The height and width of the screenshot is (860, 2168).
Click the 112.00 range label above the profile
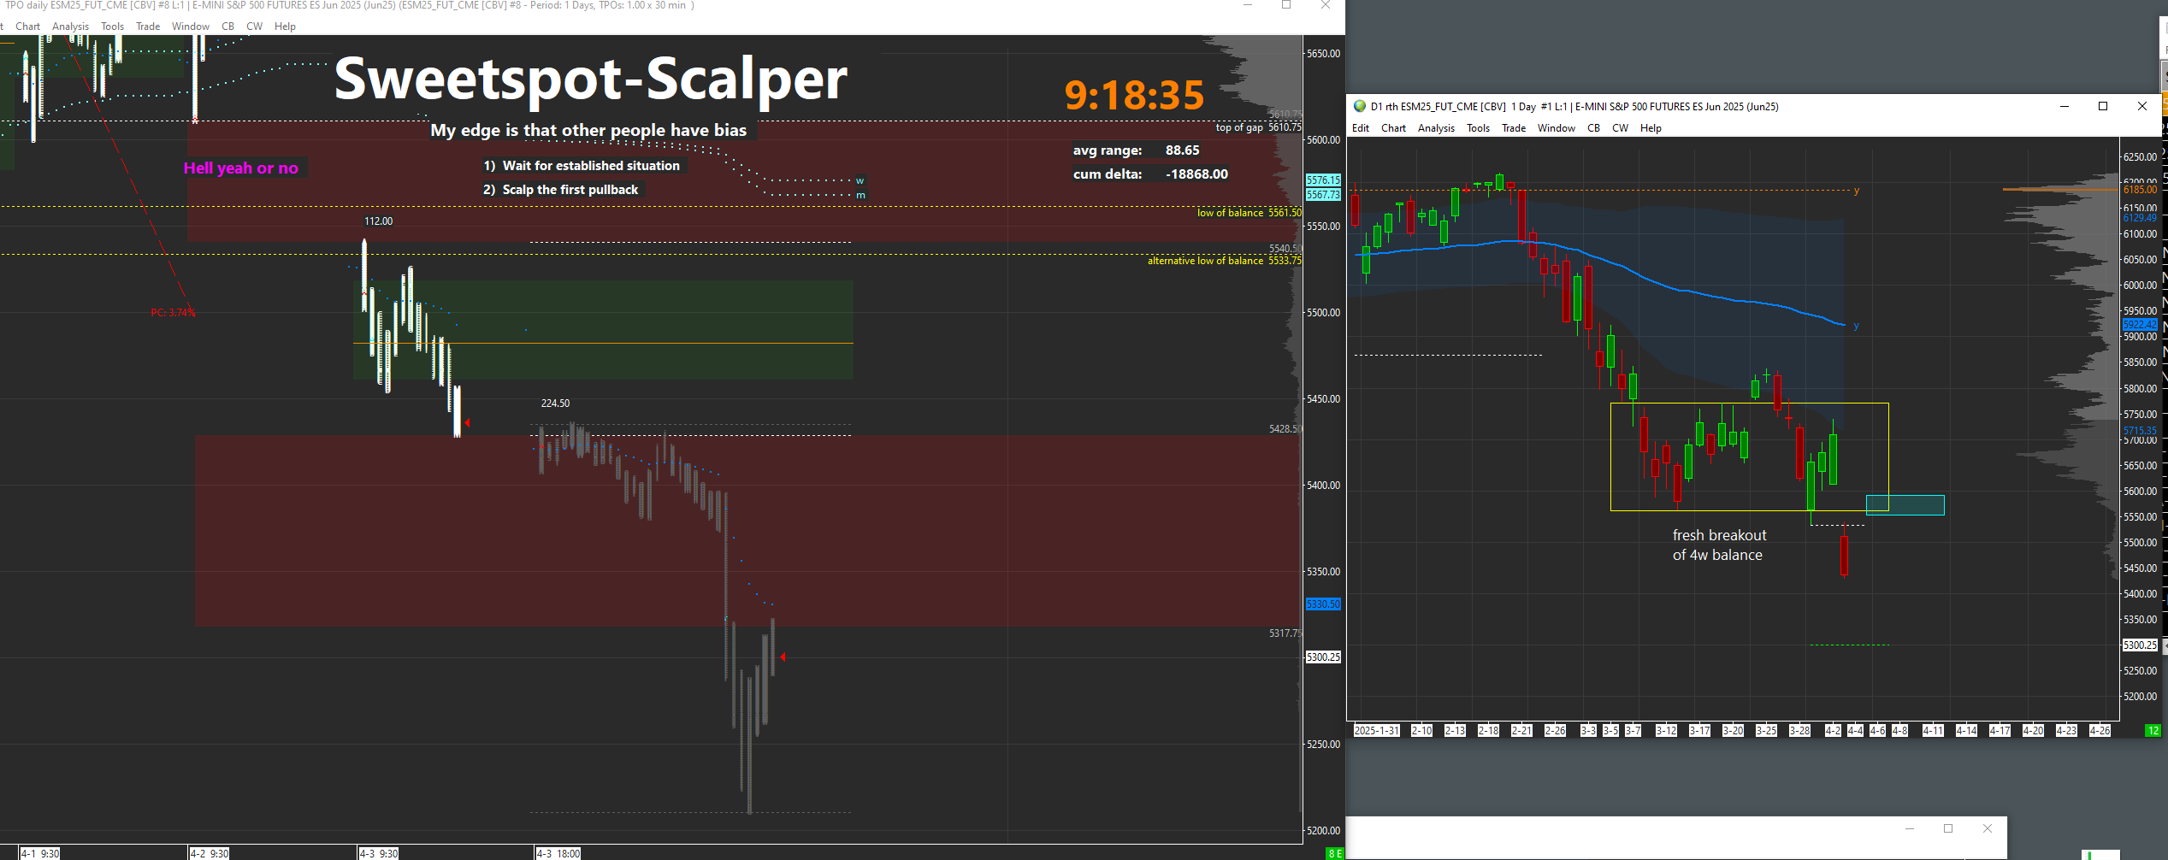[379, 221]
